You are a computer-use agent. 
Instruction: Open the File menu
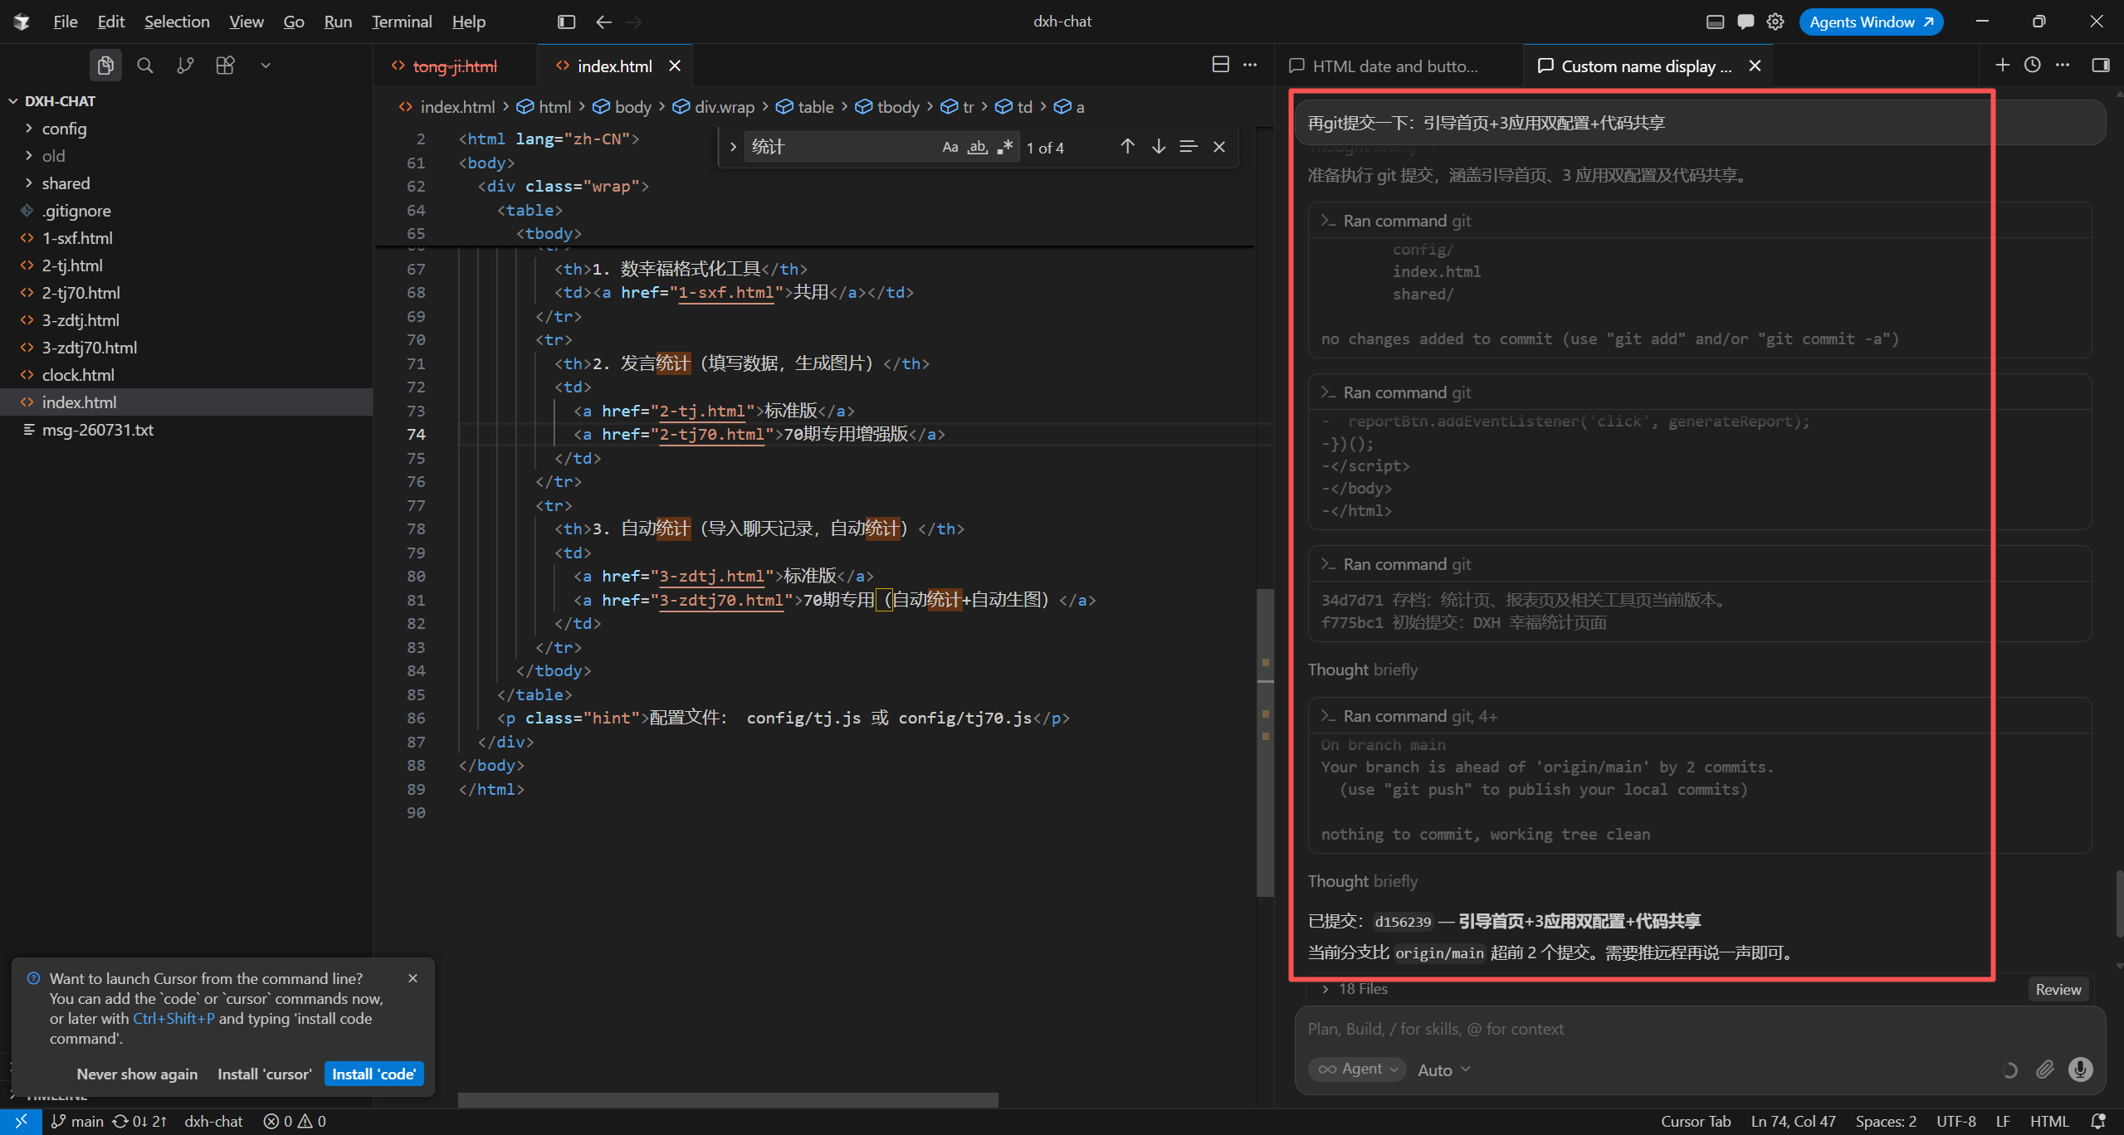pyautogui.click(x=65, y=22)
